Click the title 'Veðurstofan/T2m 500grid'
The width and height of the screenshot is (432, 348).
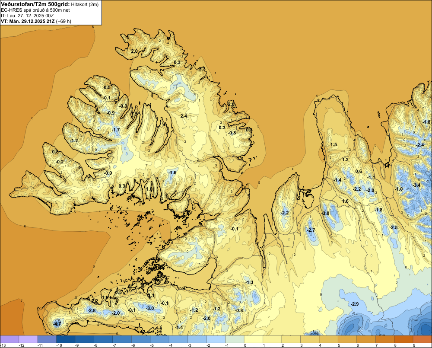(x=35, y=4)
